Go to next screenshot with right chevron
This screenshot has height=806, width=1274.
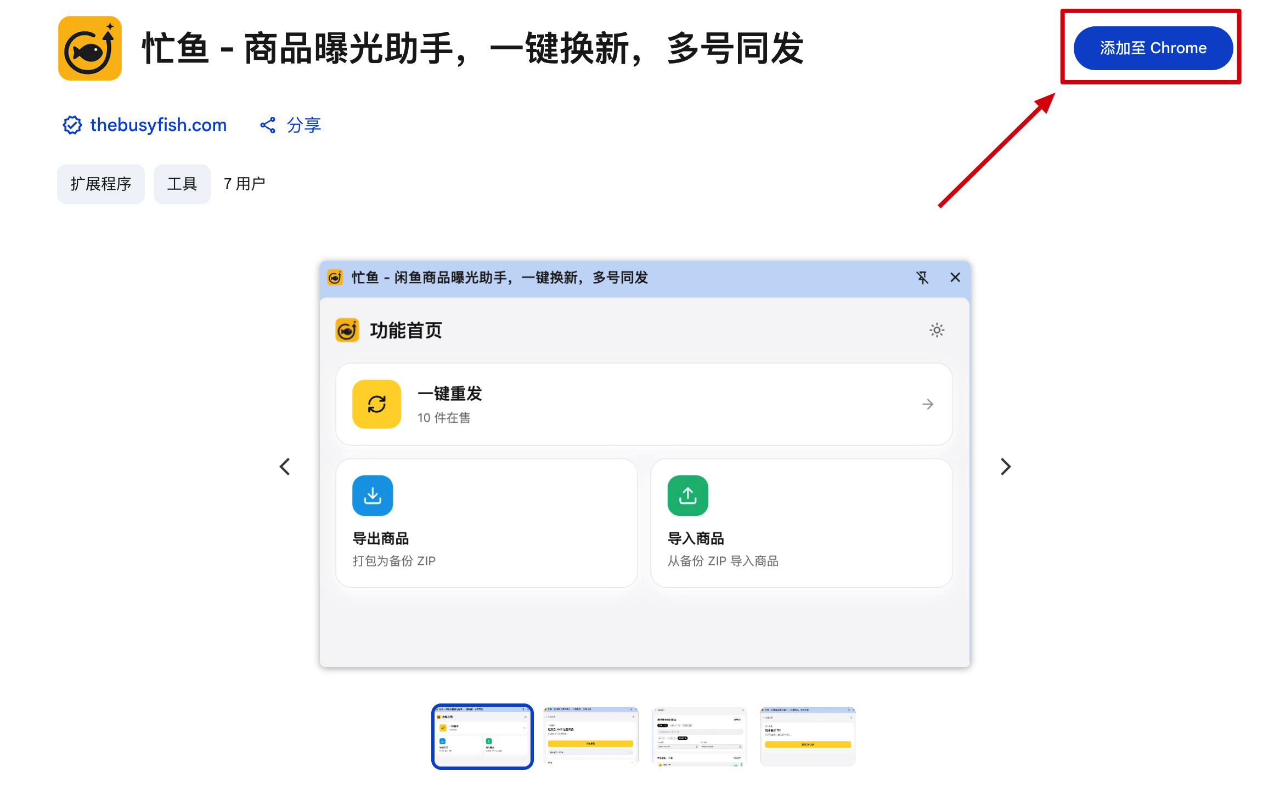point(1005,467)
